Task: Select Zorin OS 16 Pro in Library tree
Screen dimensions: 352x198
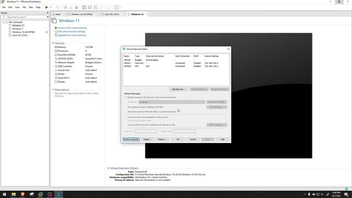Action: pyautogui.click(x=20, y=35)
